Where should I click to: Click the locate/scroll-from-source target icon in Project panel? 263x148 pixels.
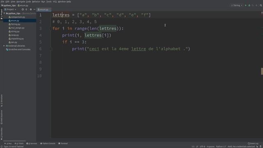23,9
